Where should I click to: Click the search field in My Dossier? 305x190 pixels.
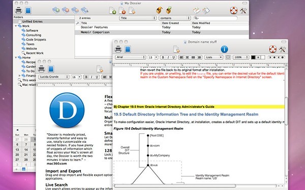click(216, 18)
